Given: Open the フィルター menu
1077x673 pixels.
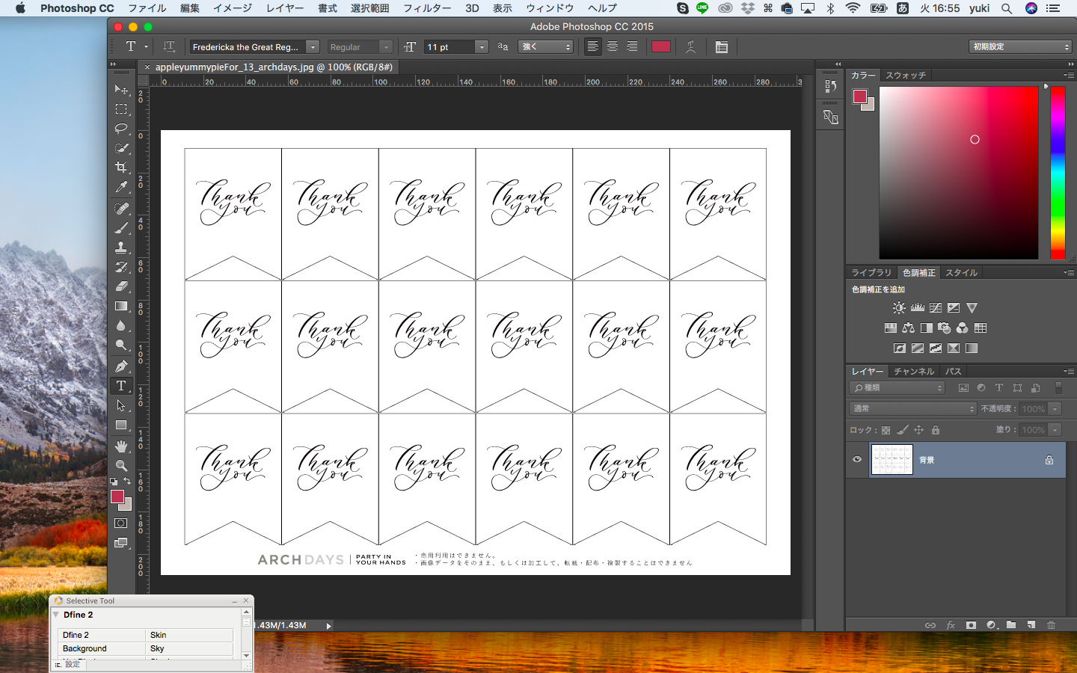Looking at the screenshot, I should point(427,8).
